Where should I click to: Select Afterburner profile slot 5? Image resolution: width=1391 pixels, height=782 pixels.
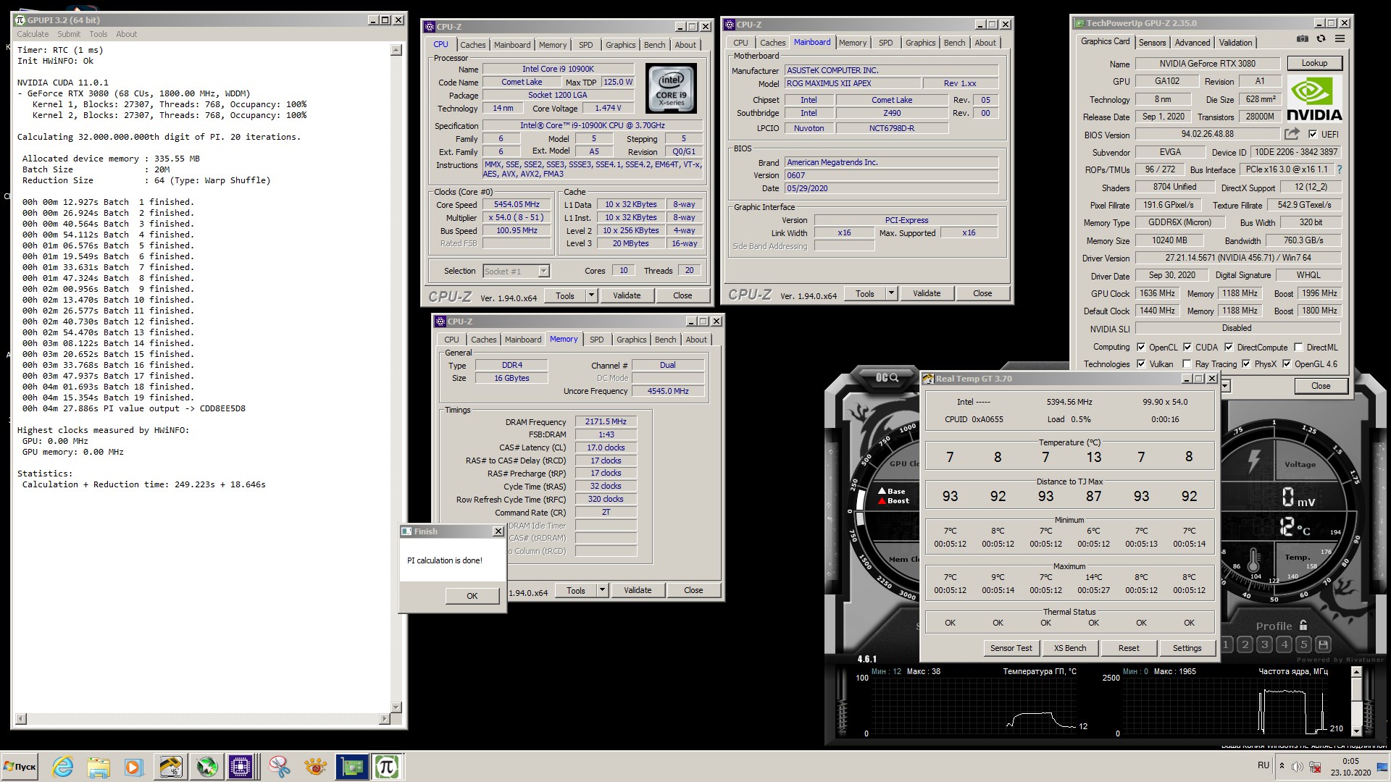[x=1303, y=644]
